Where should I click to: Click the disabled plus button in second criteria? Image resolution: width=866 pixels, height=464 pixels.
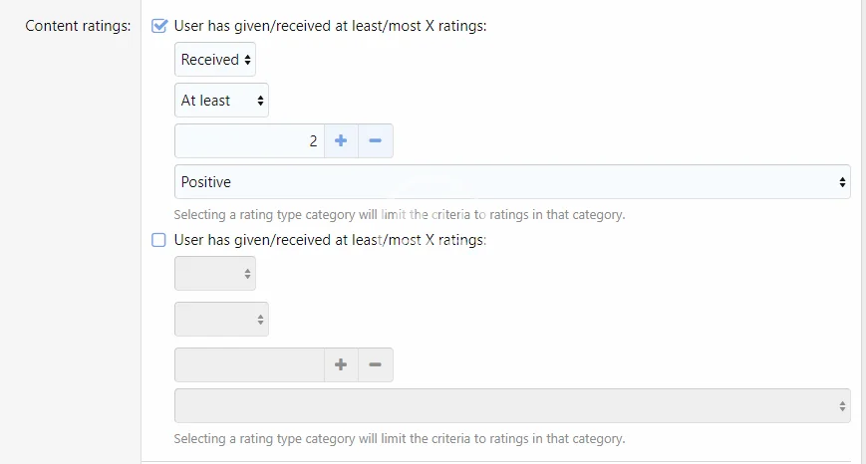341,365
